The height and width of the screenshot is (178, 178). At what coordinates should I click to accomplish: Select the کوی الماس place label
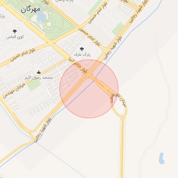[15, 37]
